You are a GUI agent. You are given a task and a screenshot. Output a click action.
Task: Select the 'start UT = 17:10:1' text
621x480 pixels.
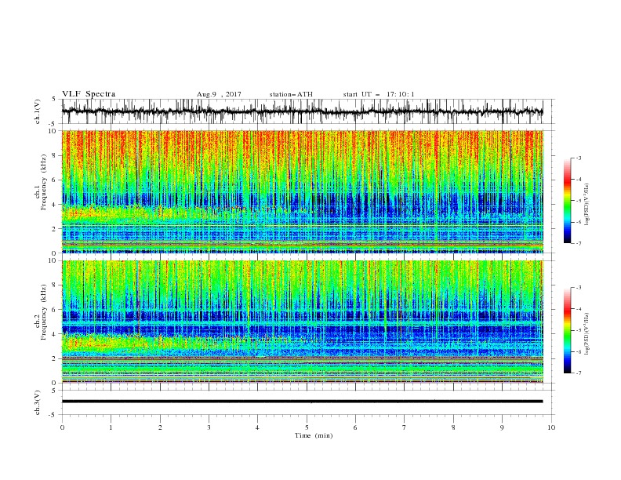379,94
